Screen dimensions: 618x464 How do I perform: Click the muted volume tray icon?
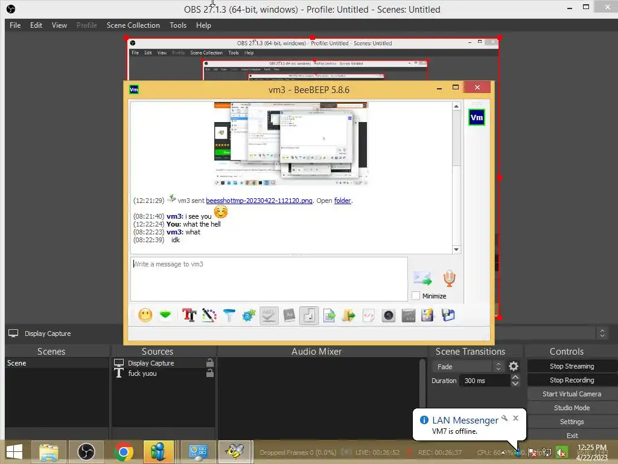coord(561,452)
